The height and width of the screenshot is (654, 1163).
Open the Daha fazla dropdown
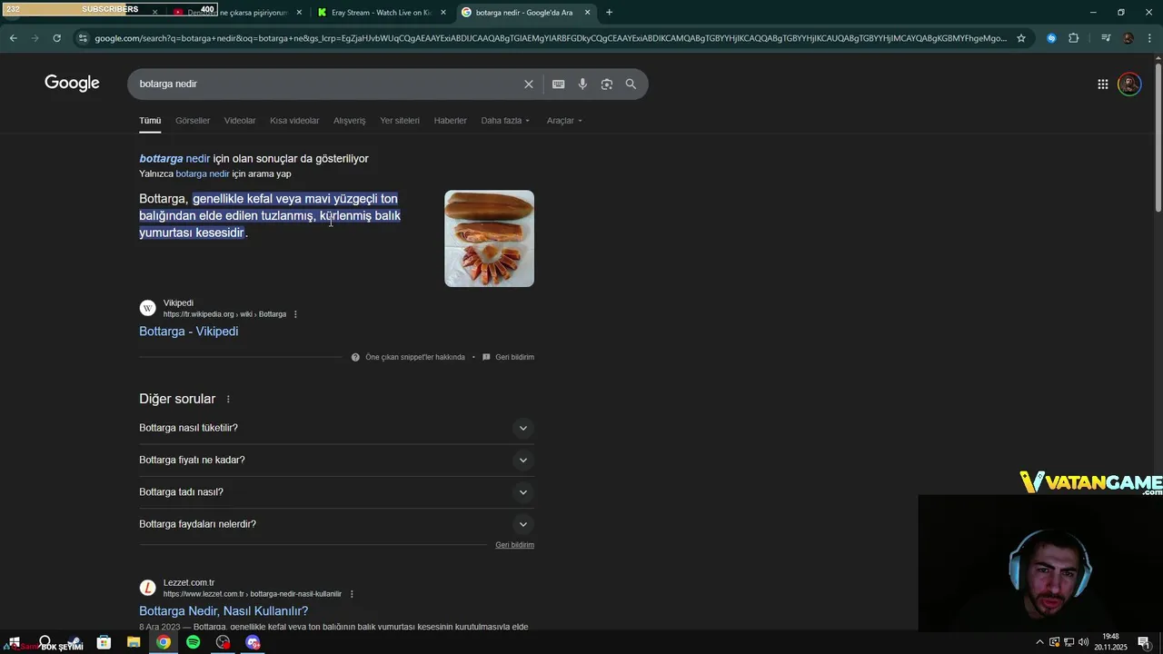tap(505, 121)
